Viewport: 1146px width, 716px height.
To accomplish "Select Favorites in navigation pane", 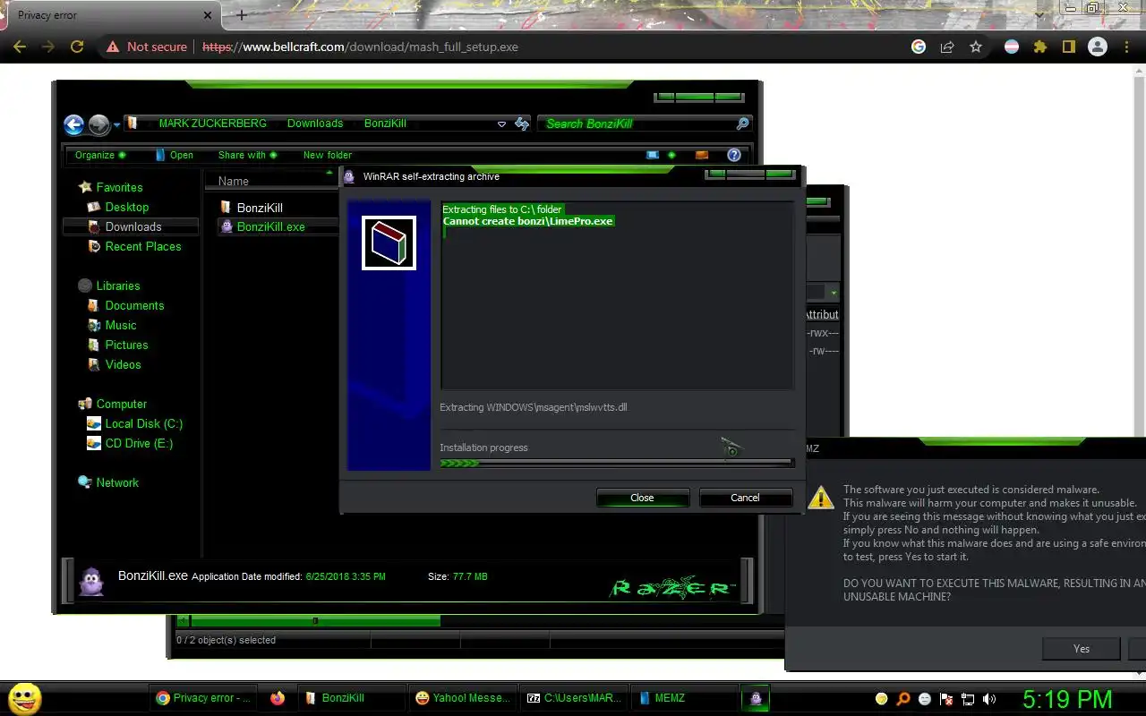I will coord(111,187).
